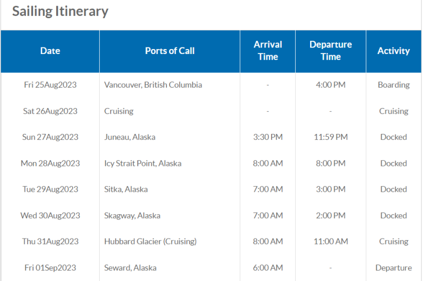Click the Fri 25Aug2023 date cell

tap(50, 85)
